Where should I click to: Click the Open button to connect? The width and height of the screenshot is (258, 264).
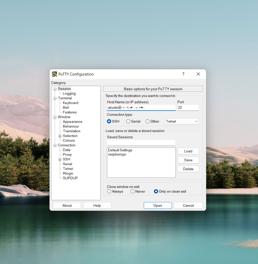point(158,205)
